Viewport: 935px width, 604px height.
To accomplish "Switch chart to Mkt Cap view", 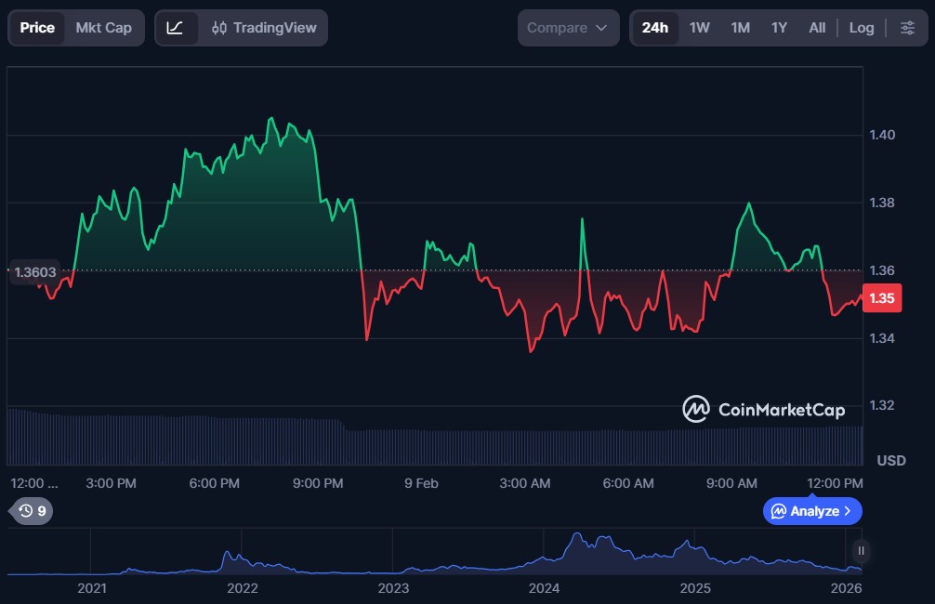I will (x=103, y=28).
